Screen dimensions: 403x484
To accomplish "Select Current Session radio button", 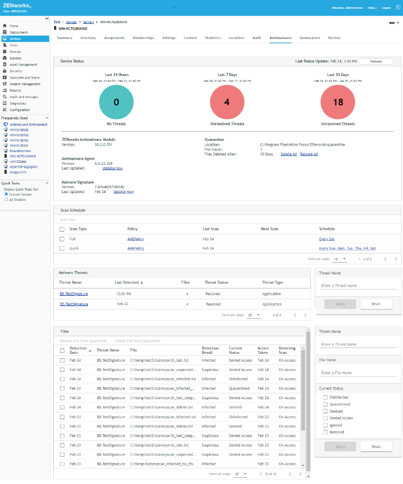I will click(x=6, y=194).
